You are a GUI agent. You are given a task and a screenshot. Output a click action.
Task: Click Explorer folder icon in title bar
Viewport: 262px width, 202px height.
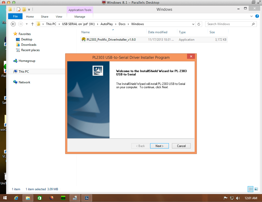(x=10, y=9)
